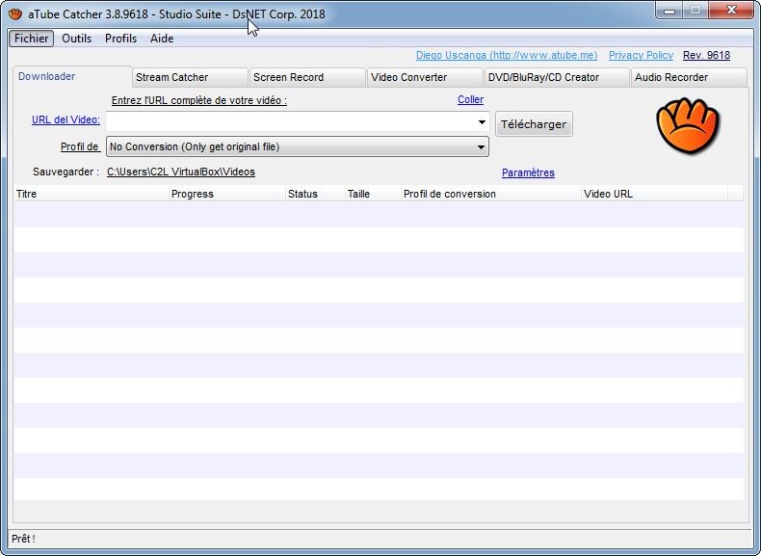
Task: Sort by the Progress column header
Action: (227, 194)
